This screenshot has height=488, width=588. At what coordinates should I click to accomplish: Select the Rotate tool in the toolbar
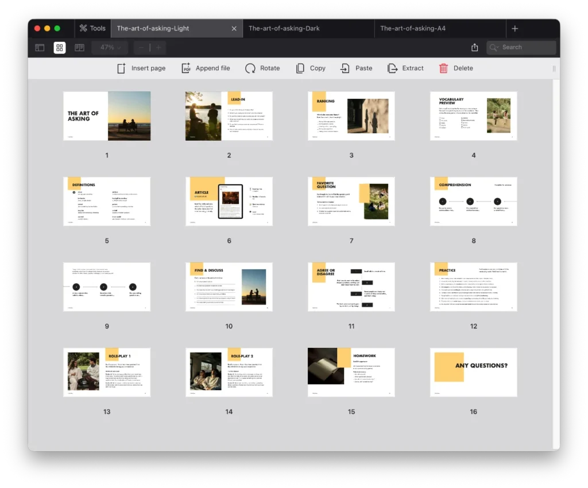[262, 68]
